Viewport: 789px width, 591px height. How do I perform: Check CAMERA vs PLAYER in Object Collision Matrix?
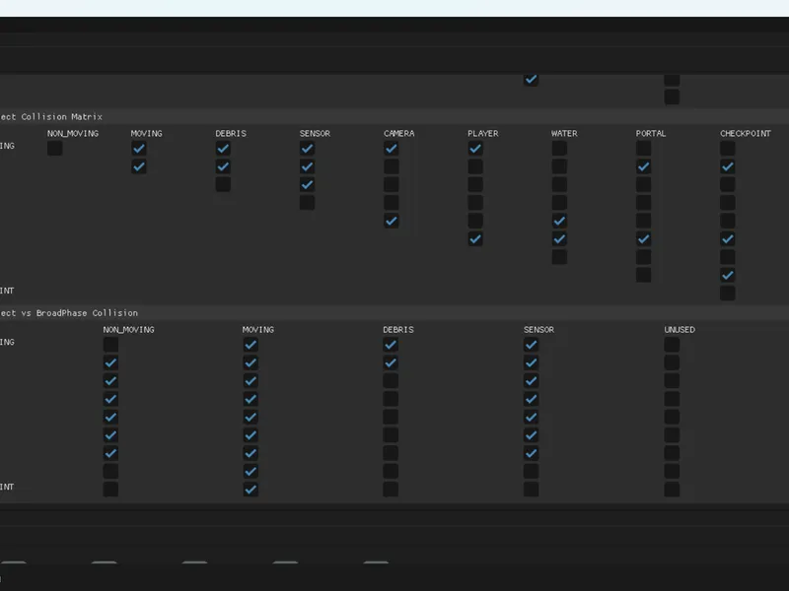click(x=475, y=221)
